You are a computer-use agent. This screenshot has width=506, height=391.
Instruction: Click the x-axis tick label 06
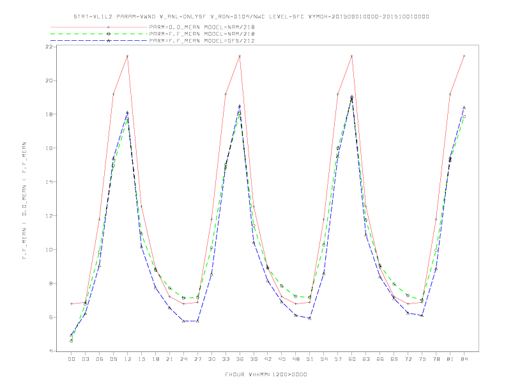pyautogui.click(x=100, y=359)
